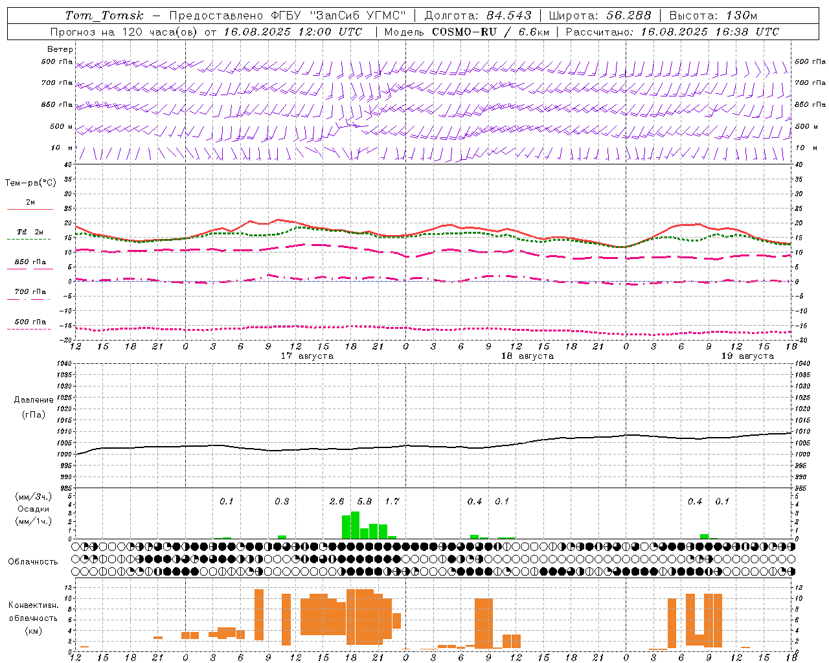Click the "(гПа)" unit under Давление

point(34,414)
